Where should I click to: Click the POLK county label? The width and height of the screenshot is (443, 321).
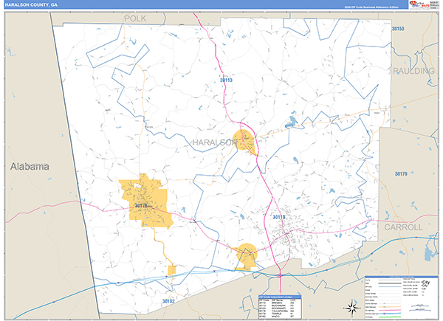point(135,18)
